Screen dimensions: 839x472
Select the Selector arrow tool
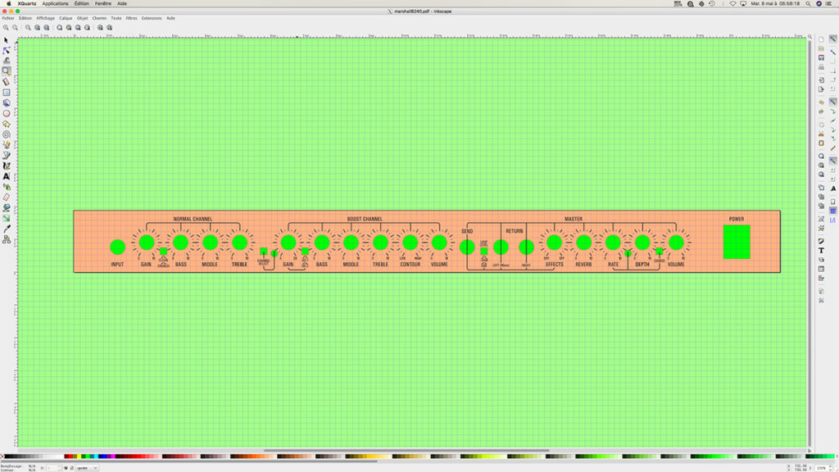coord(6,40)
